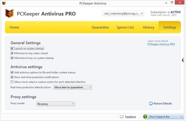186x121 pixels.
Task: Click the Proxy settings heading
Action: (x=23, y=97)
